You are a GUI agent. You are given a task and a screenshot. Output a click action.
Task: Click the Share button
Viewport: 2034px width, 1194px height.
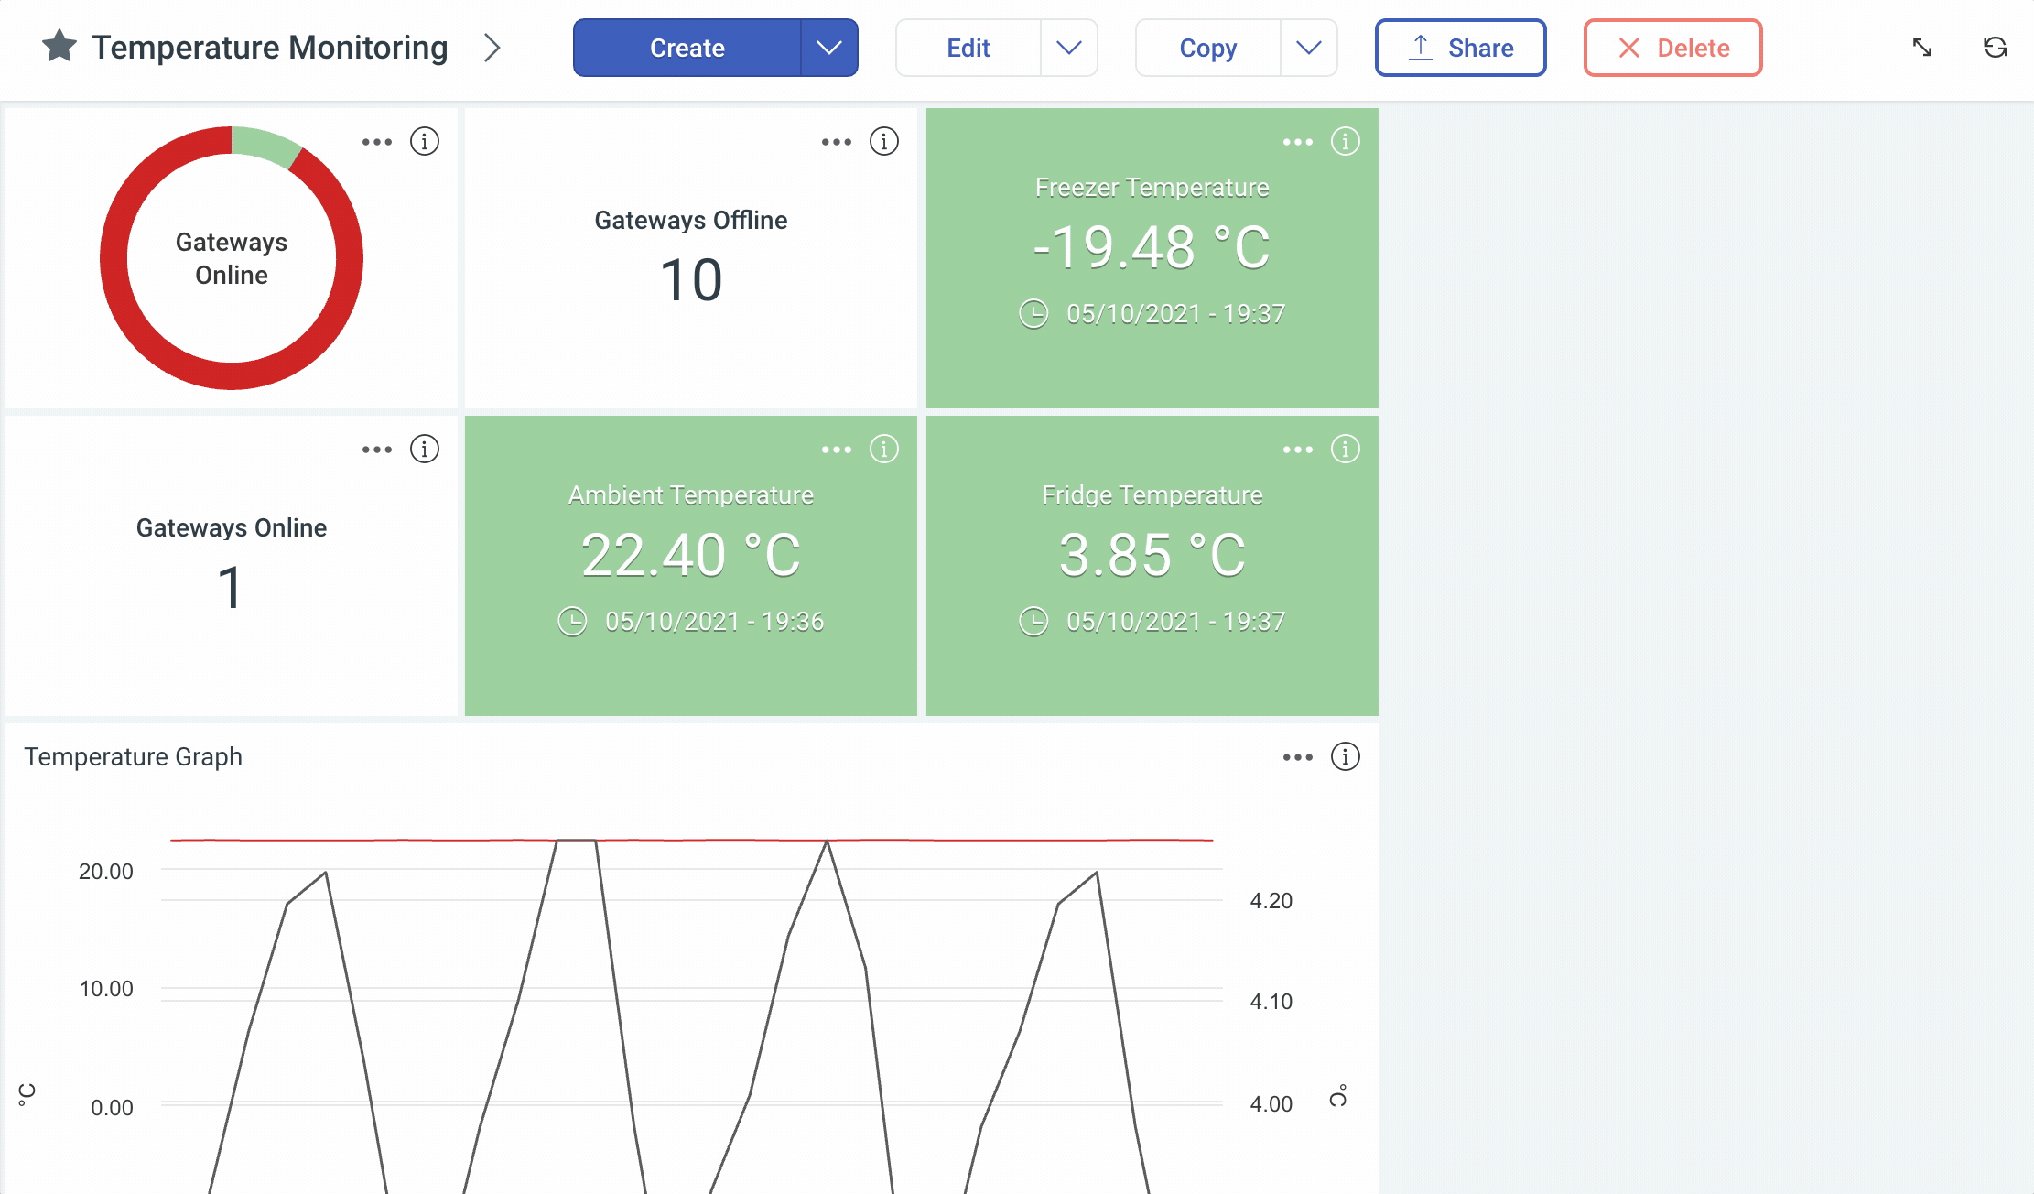coord(1462,49)
